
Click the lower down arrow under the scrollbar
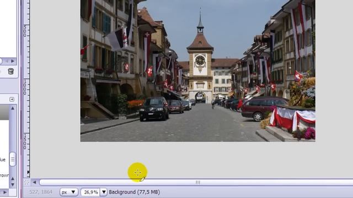[x=13, y=185]
